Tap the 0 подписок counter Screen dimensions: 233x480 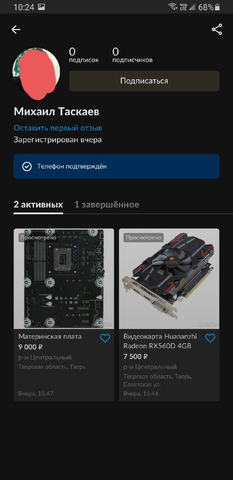click(84, 55)
